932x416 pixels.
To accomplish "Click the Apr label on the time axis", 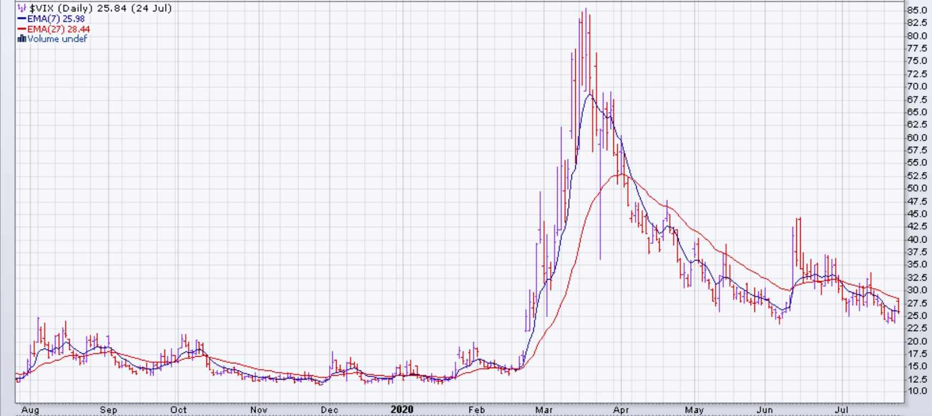I will click(x=621, y=410).
